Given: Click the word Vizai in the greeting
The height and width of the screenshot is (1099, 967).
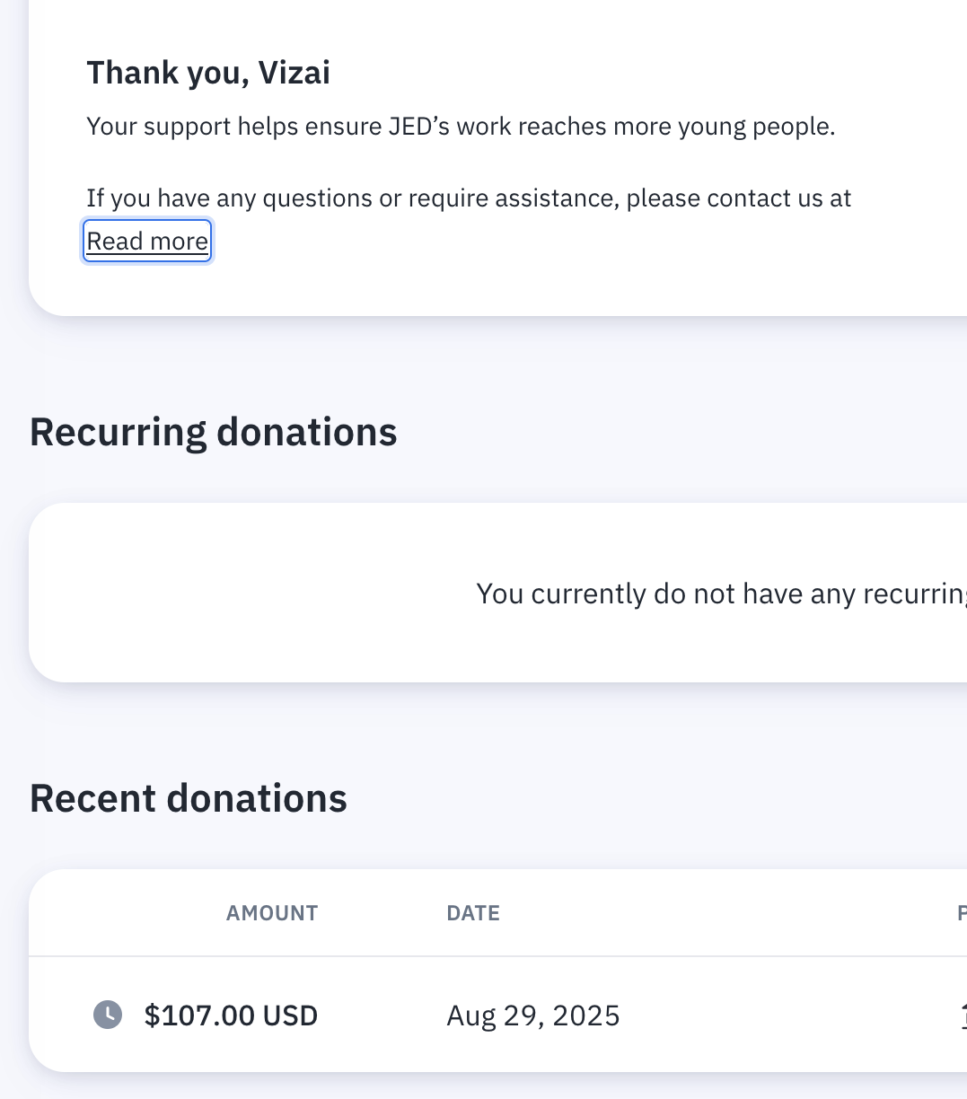Looking at the screenshot, I should tap(294, 73).
